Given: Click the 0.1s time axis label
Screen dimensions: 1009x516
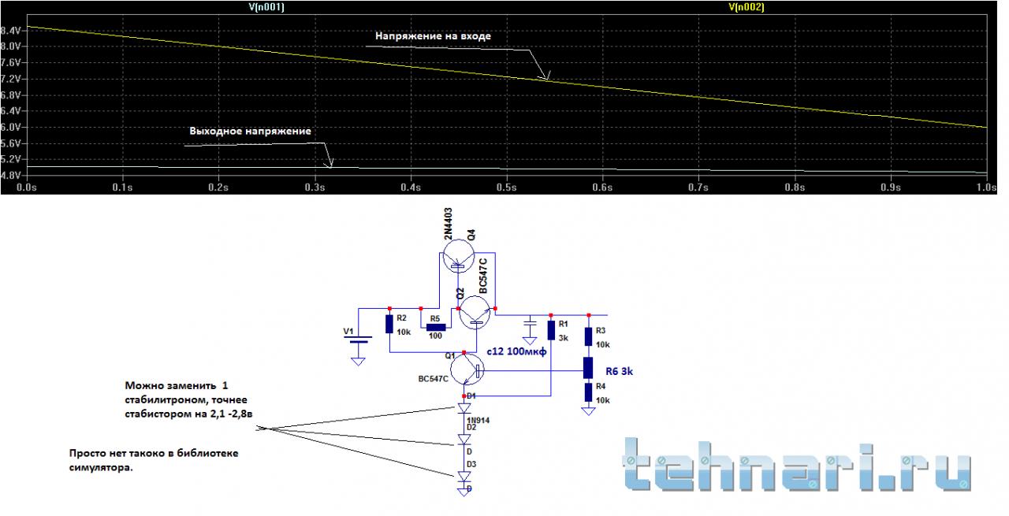Looking at the screenshot, I should coord(122,188).
